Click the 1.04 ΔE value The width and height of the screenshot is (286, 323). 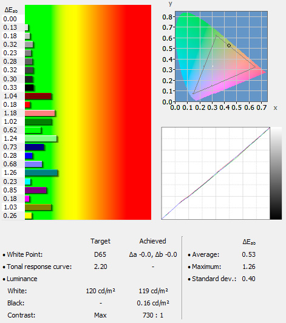(x=10, y=96)
